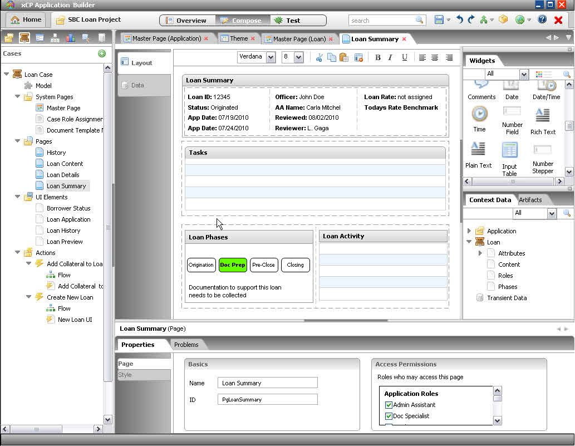Select the Time widget
575x446 pixels.
pos(479,119)
